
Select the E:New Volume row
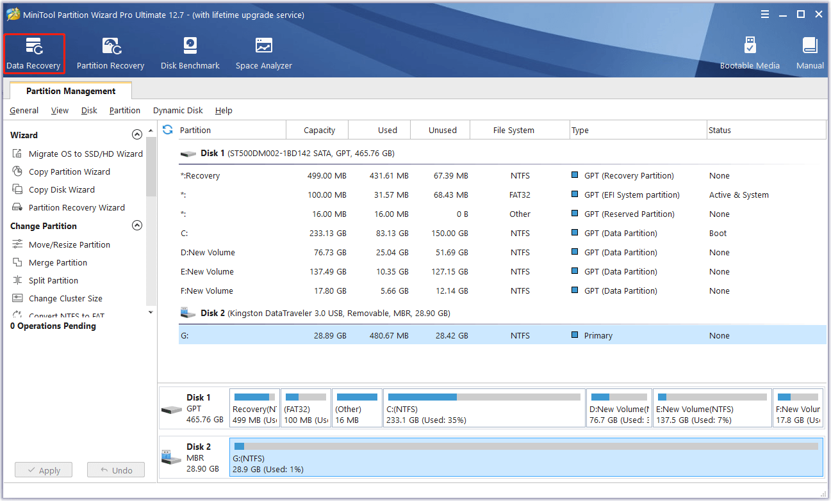click(502, 271)
